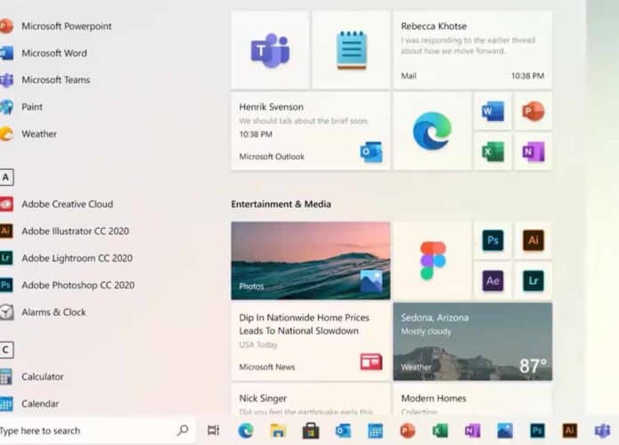Open the After Effects small tile
The image size is (619, 445).
tap(493, 281)
